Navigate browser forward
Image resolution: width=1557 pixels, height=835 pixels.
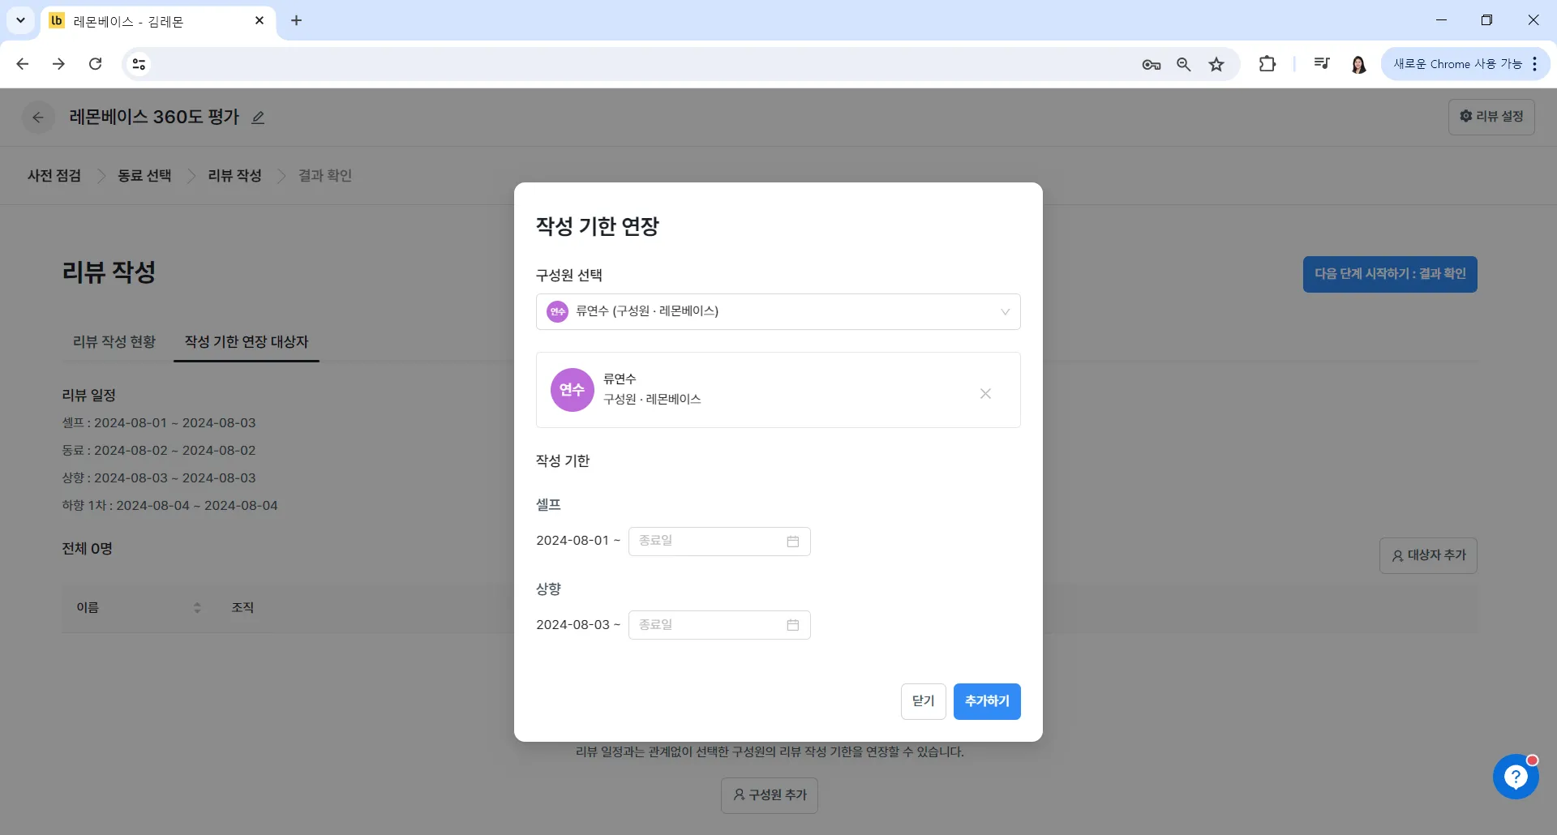pos(58,64)
